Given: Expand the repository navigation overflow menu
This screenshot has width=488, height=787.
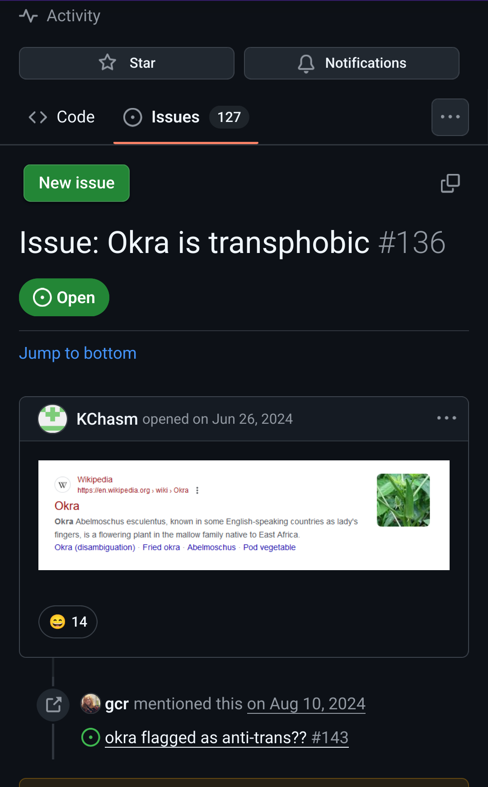Looking at the screenshot, I should pos(450,117).
